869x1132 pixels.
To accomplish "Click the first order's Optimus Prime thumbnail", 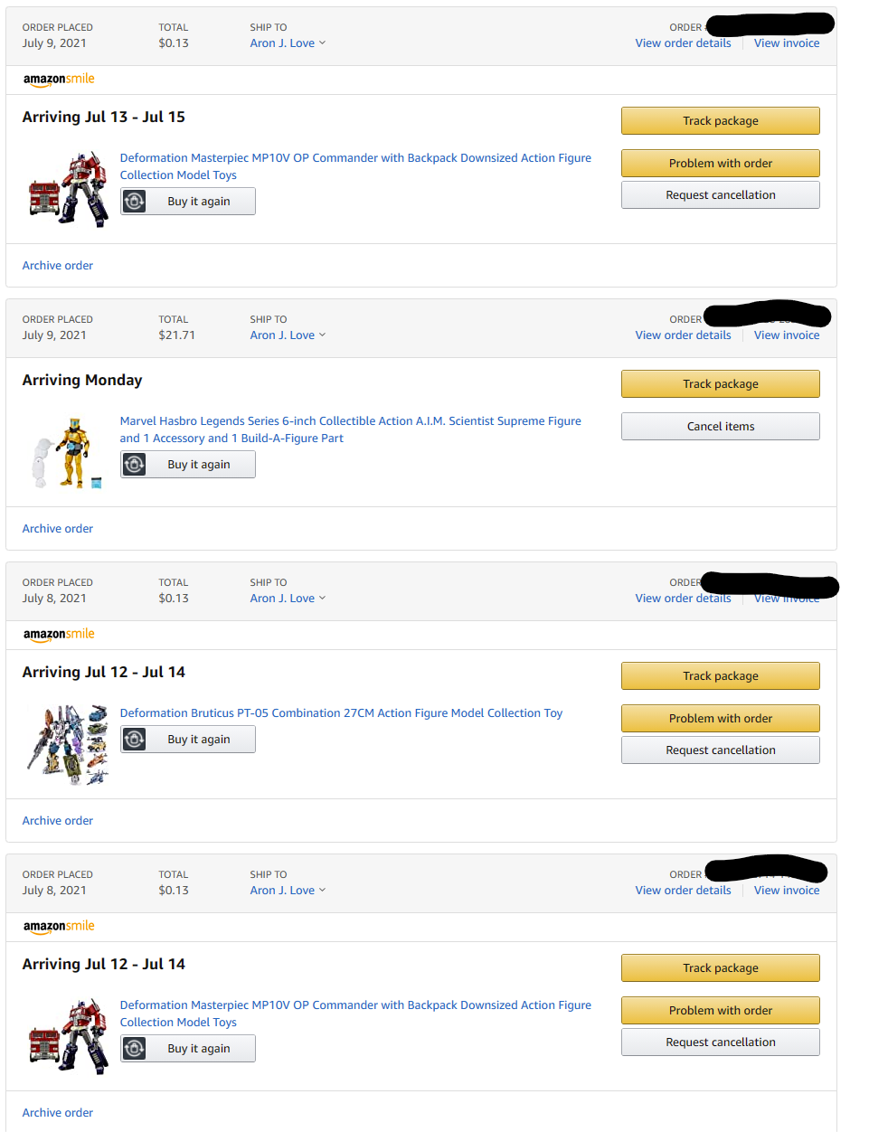I will coord(68,189).
